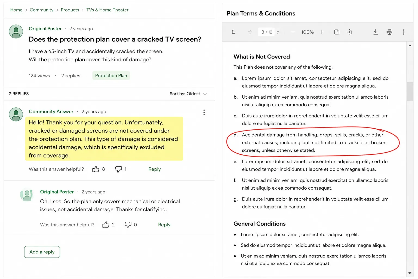Thumbs up the Community Answer reply

[96, 169]
